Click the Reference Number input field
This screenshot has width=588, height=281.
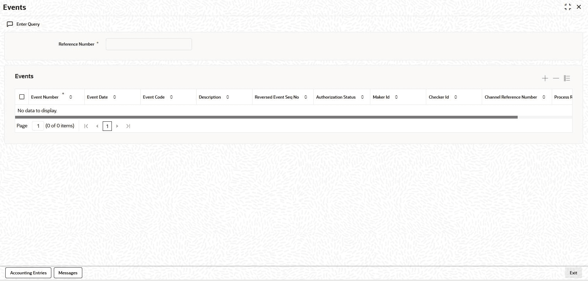point(149,44)
